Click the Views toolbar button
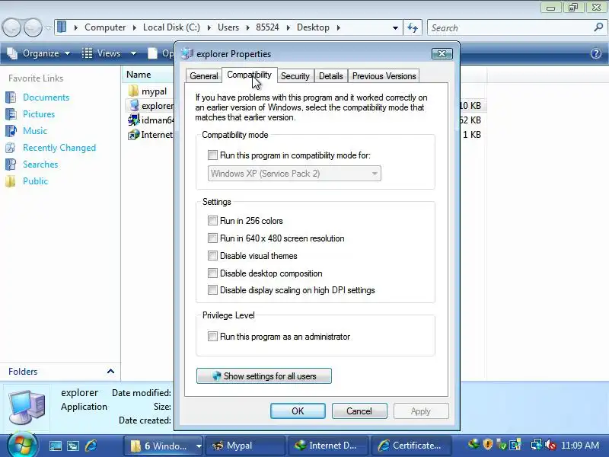Viewport: 609px width, 457px height. point(102,53)
